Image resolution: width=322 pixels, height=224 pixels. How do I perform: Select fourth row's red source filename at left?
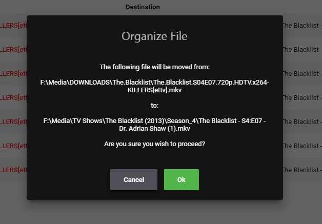coord(13,98)
